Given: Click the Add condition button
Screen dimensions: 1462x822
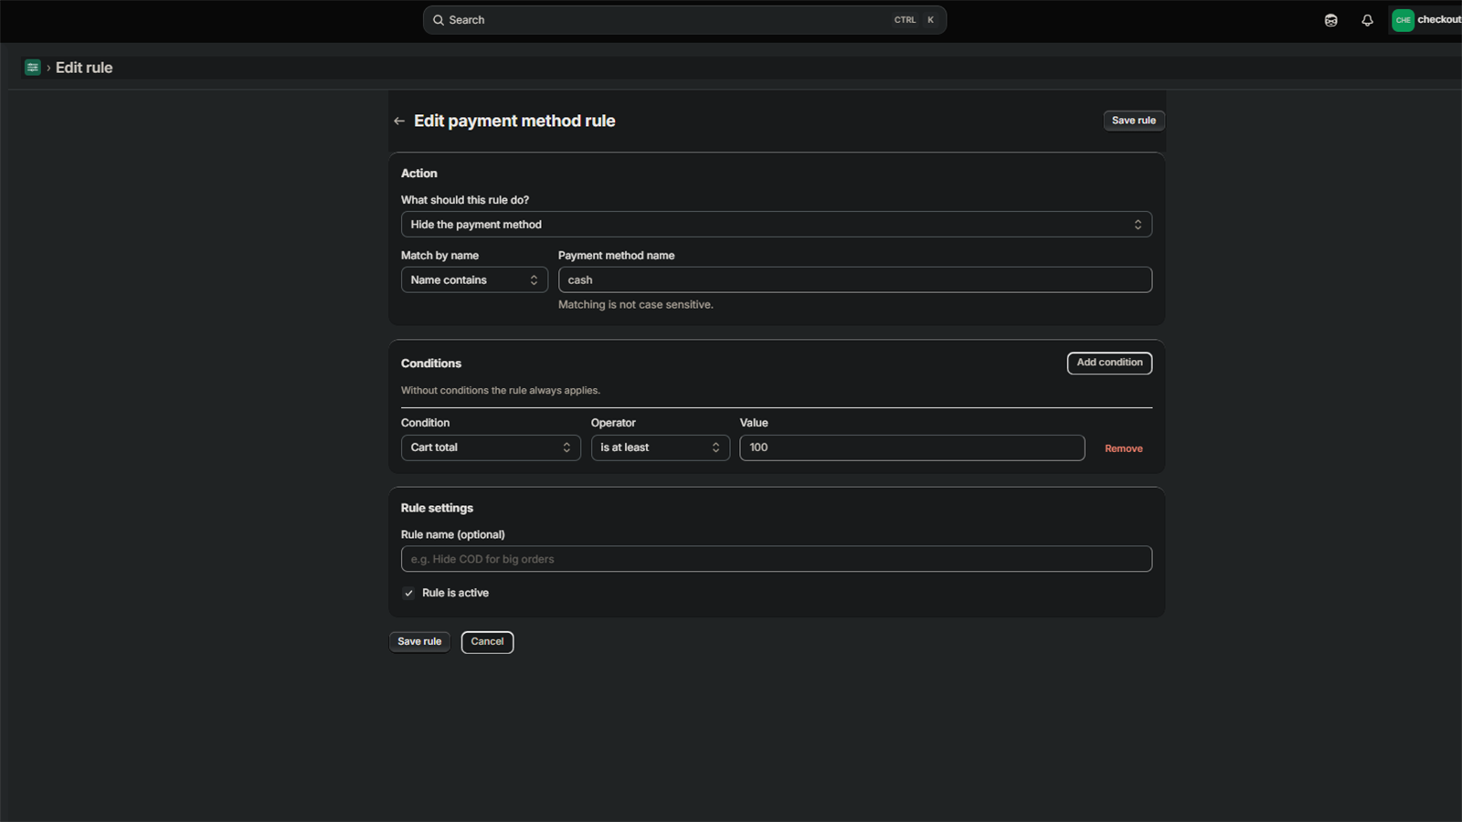Looking at the screenshot, I should pyautogui.click(x=1109, y=363).
